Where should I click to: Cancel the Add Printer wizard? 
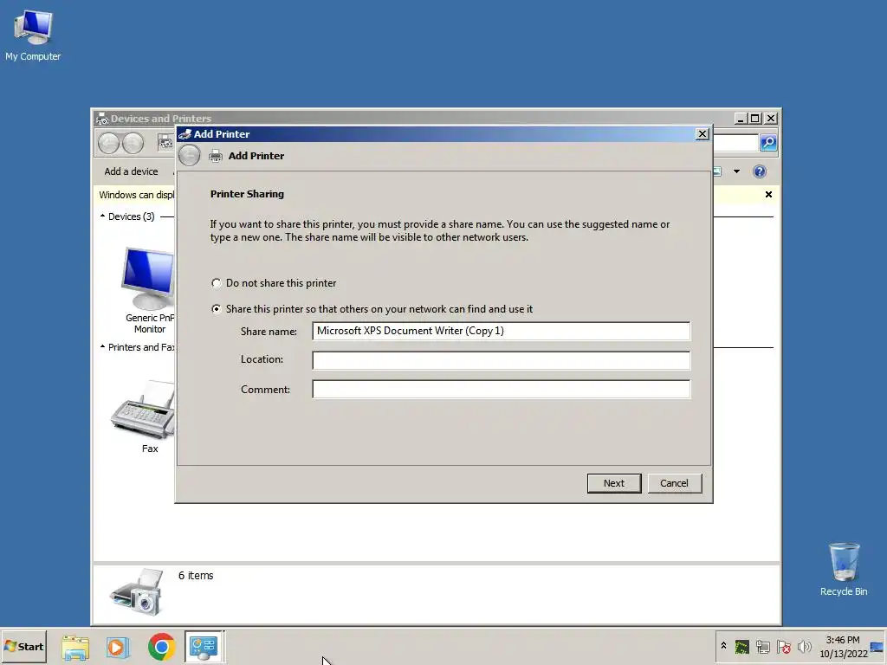point(674,483)
